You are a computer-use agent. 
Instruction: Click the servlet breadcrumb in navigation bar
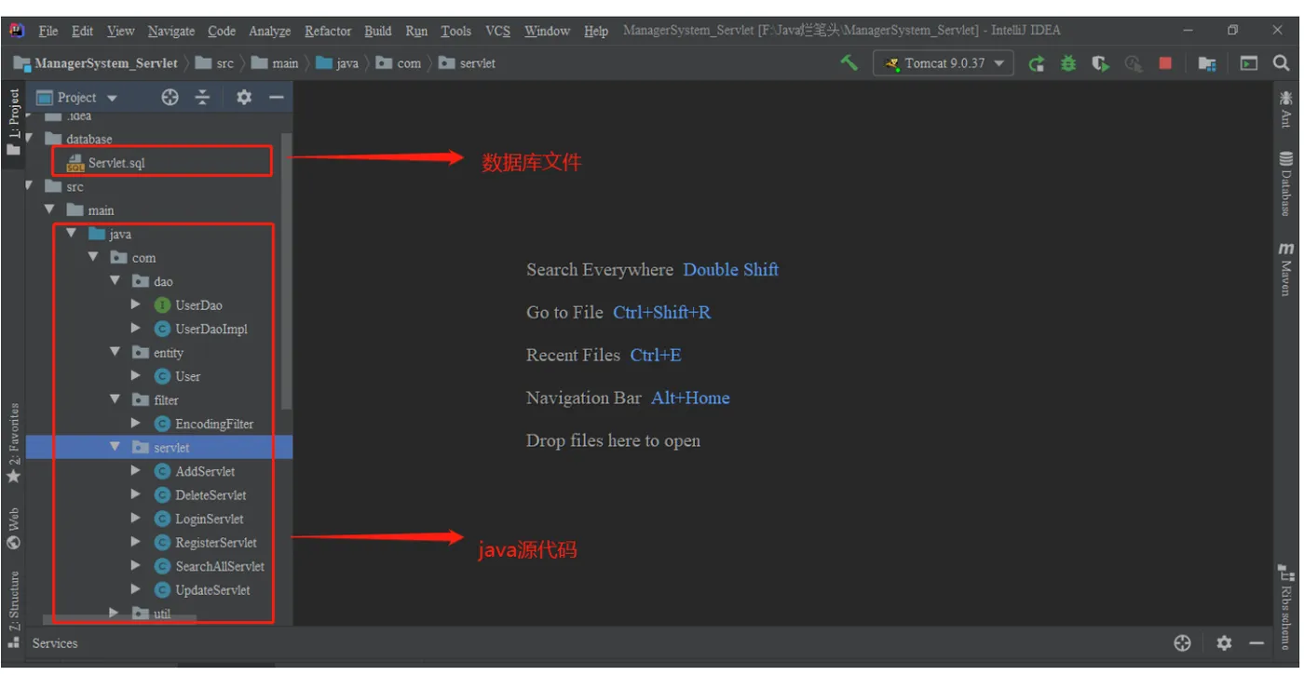(x=468, y=63)
